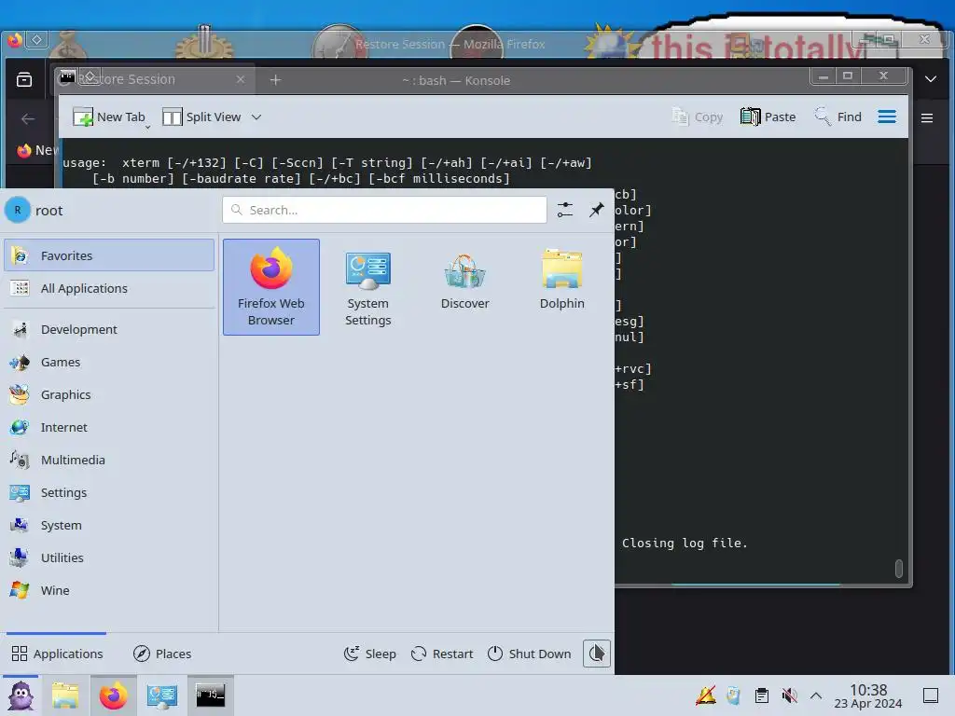The width and height of the screenshot is (955, 716).
Task: Put the computer to Sleep
Action: (369, 654)
